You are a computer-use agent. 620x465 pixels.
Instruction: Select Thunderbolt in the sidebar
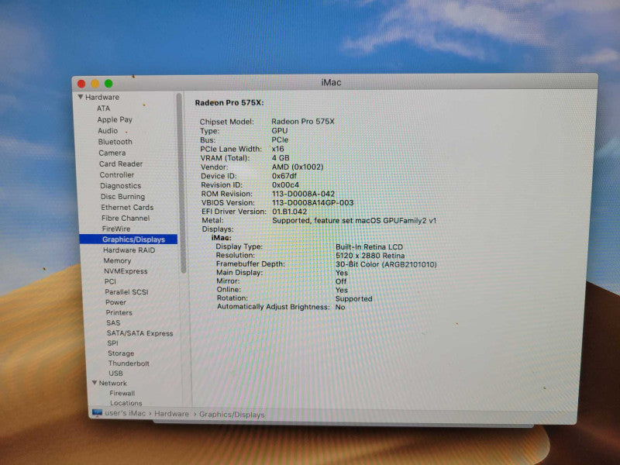(x=129, y=363)
